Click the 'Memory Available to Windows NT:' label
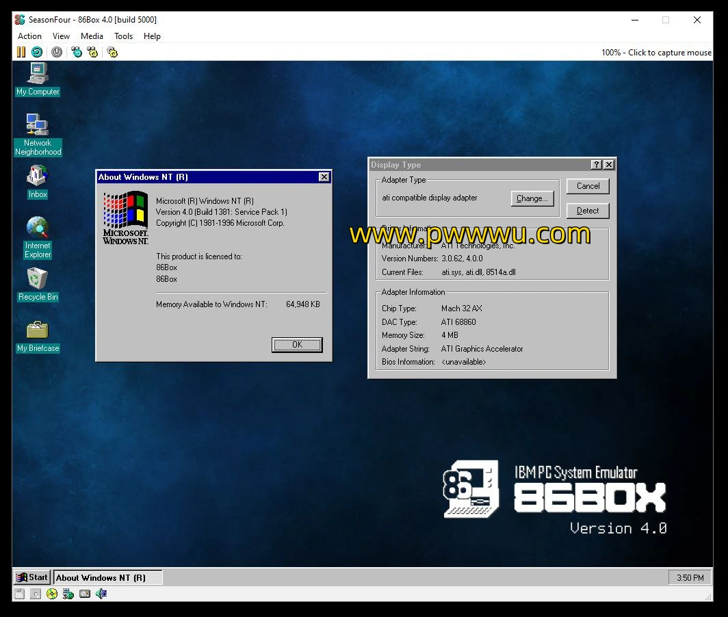Screen dimensions: 728x617 point(211,304)
